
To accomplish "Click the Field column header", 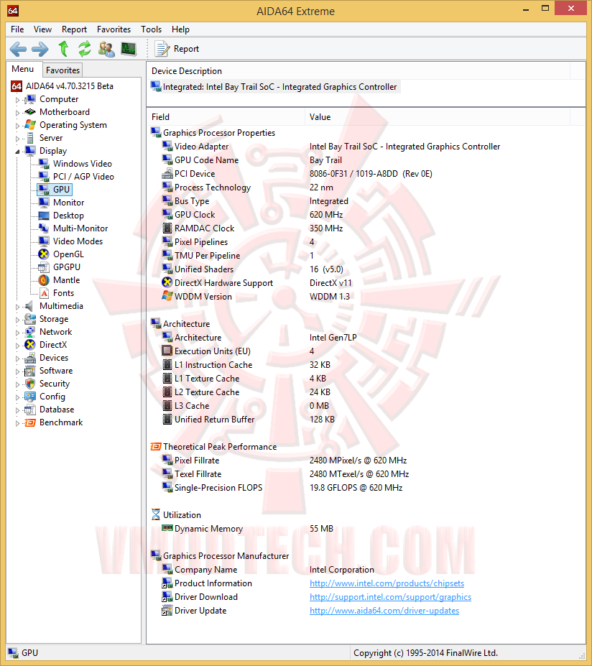I will [226, 117].
